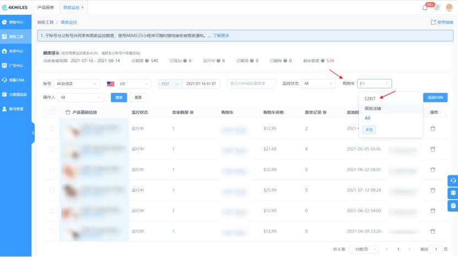Click the help icon next to 剩余额度
This screenshot has width=458, height=257.
point(322,61)
